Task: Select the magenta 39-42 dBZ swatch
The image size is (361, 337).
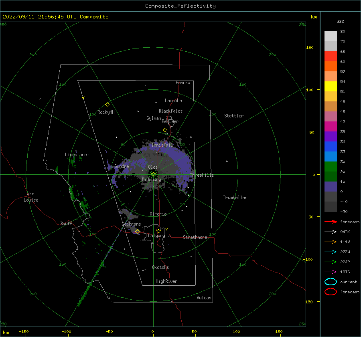Action: pyautogui.click(x=331, y=127)
